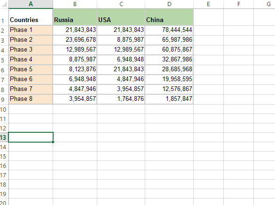Click Russia Phase 6 value 6,948,948
This screenshot has width=275, height=205.
pyautogui.click(x=75, y=79)
